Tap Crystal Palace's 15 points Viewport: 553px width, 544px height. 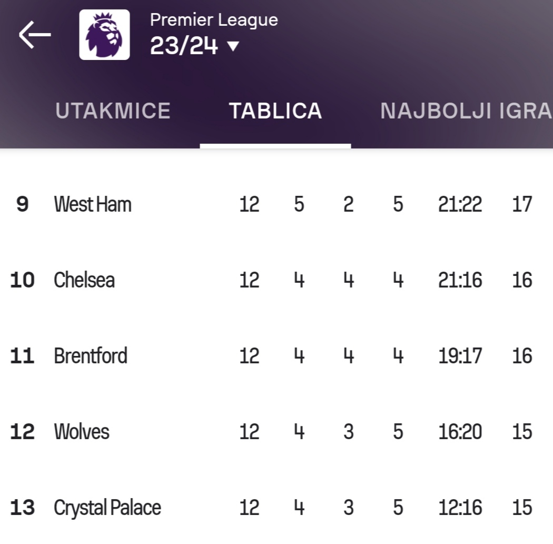522,508
